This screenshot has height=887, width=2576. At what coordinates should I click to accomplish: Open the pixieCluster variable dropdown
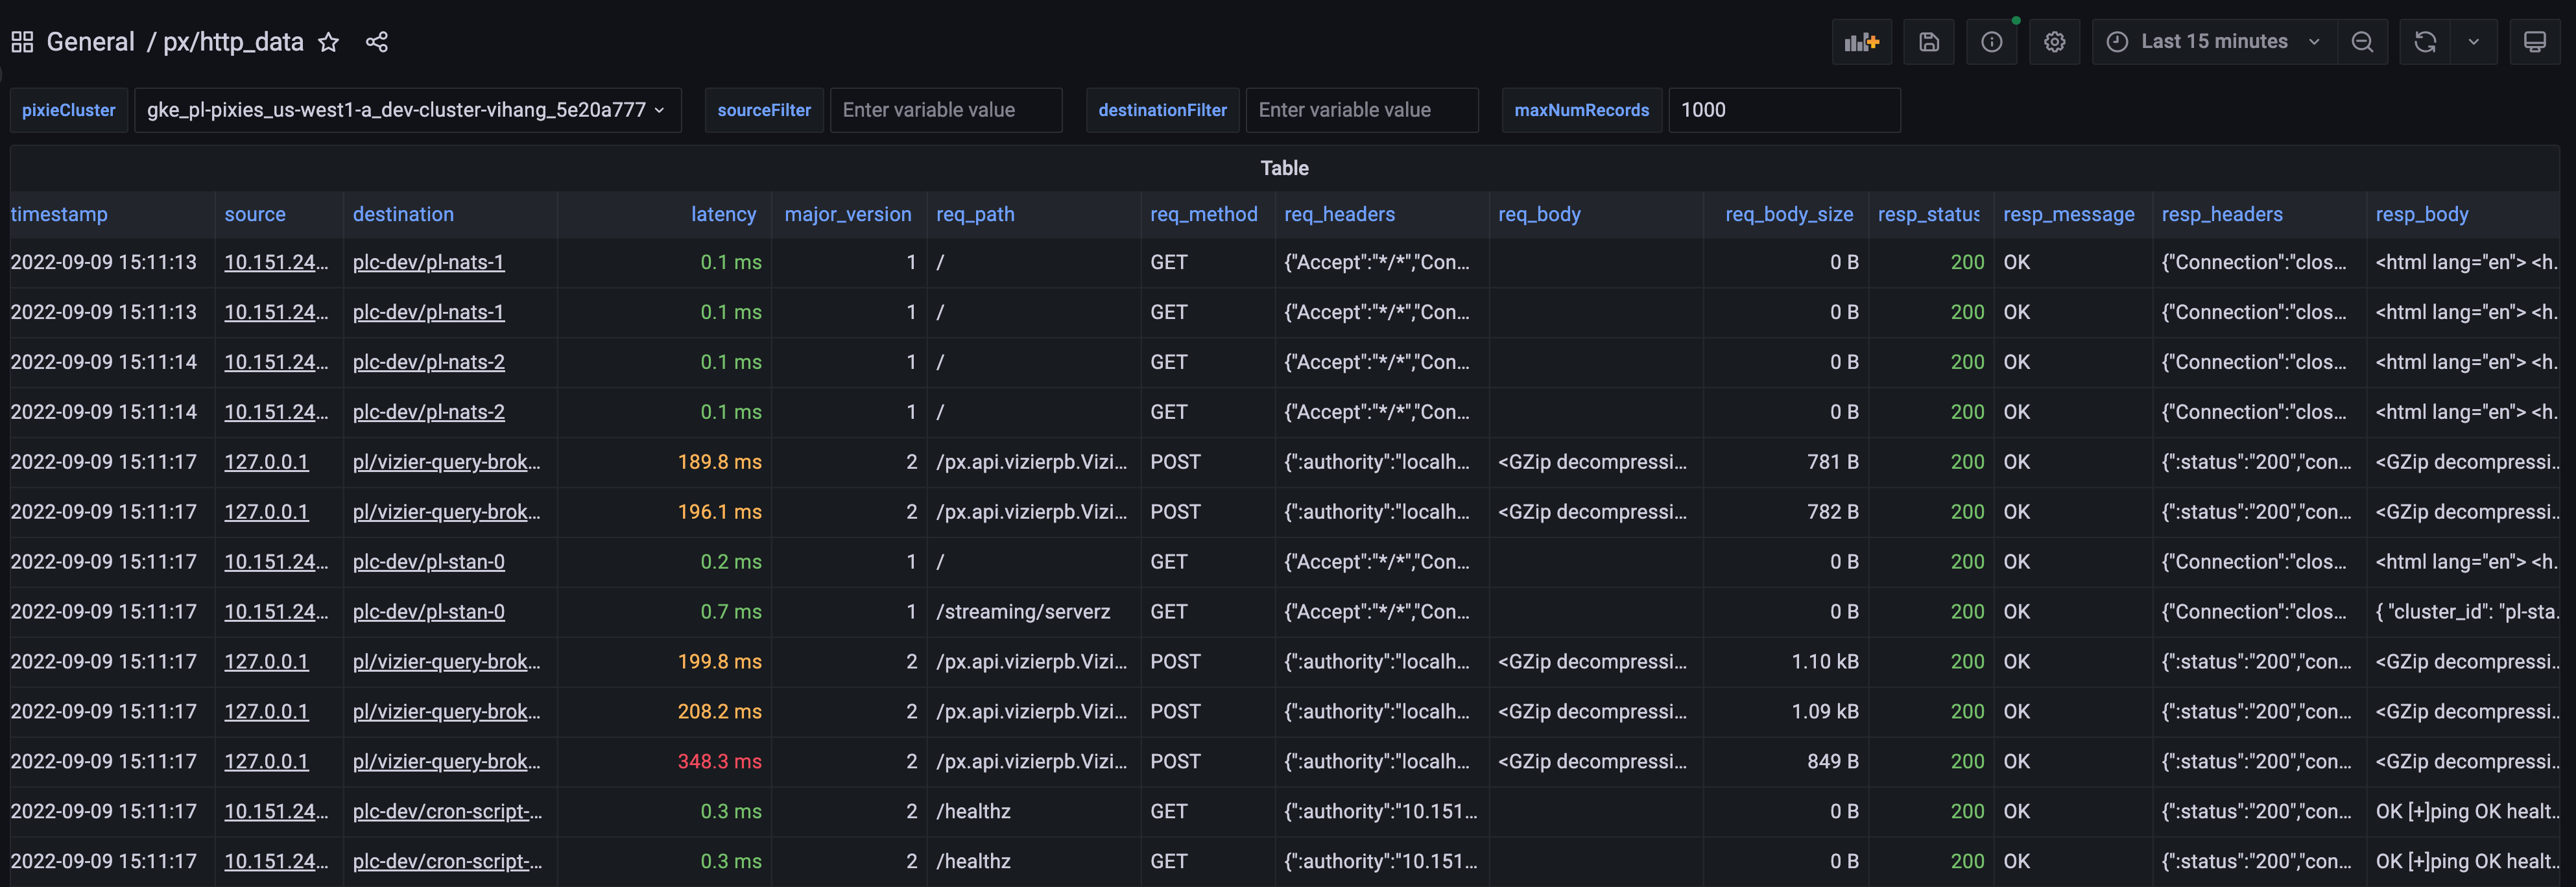406,110
